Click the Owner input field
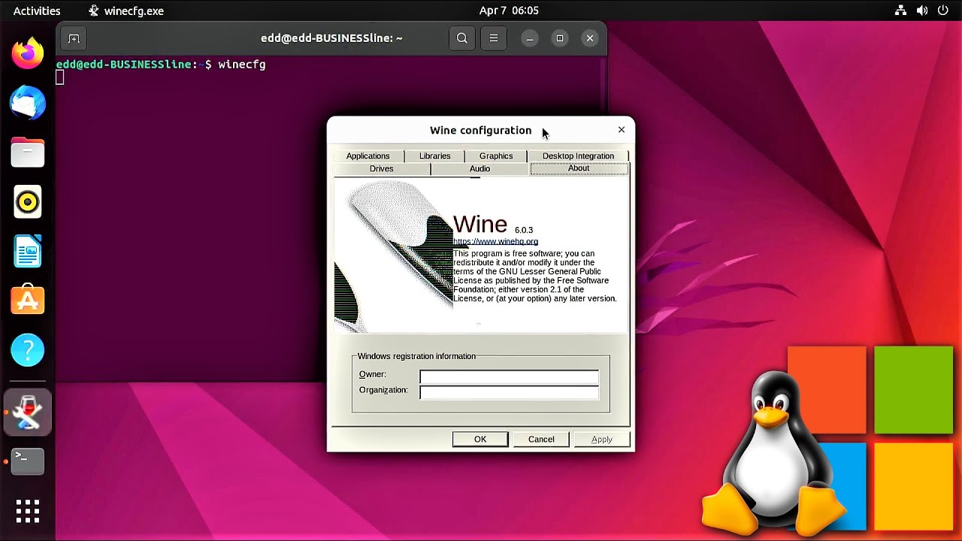This screenshot has height=541, width=962. 509,377
